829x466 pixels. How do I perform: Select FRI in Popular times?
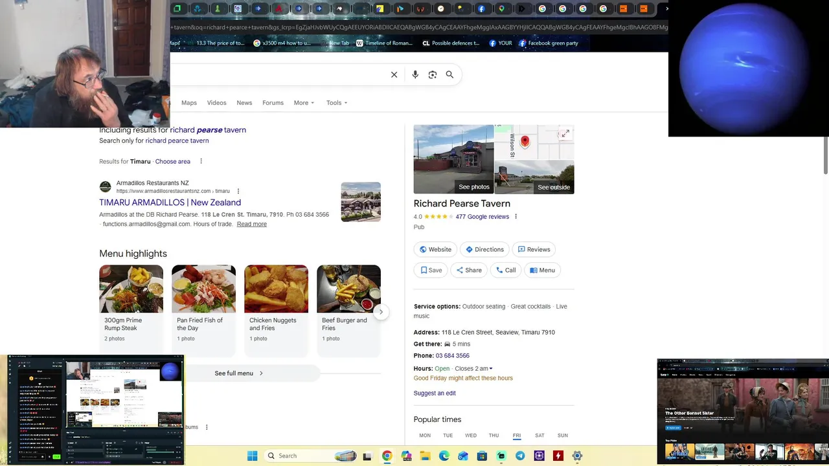coord(517,436)
